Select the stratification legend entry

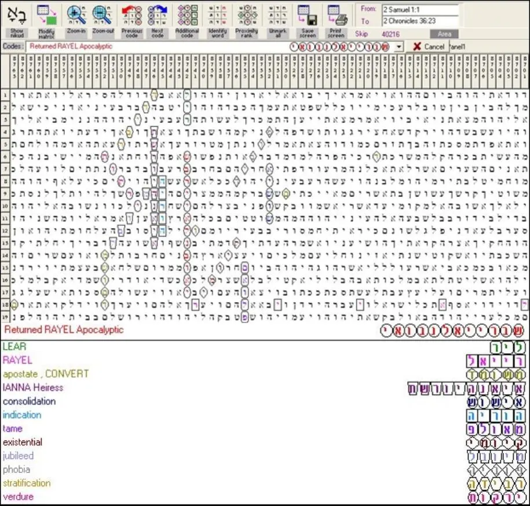[x=27, y=483]
